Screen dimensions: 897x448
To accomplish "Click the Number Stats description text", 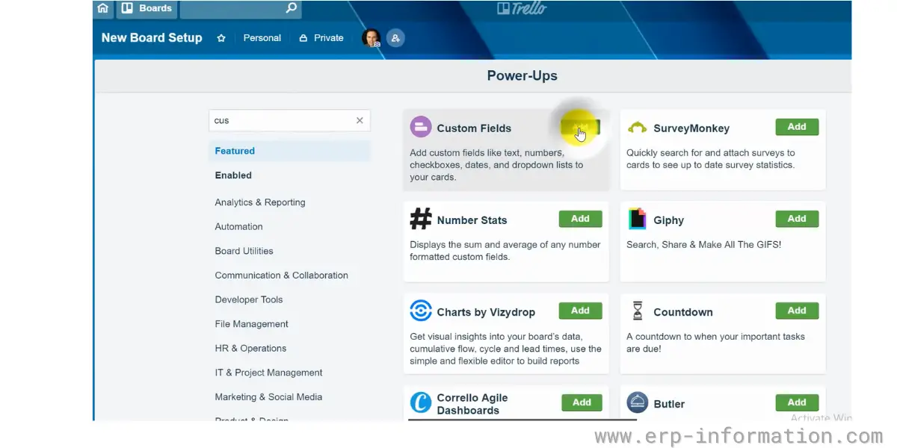I will (x=505, y=251).
